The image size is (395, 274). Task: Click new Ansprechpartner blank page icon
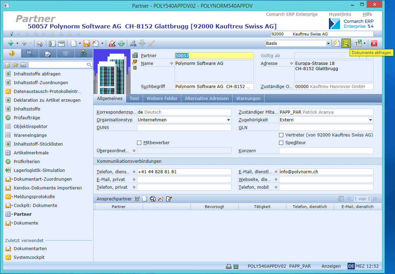[144, 199]
